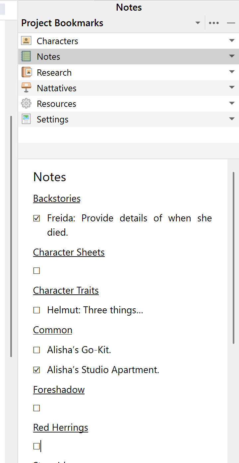The height and width of the screenshot is (463, 239).
Task: Click the Nattatives podium icon
Action: click(x=26, y=88)
